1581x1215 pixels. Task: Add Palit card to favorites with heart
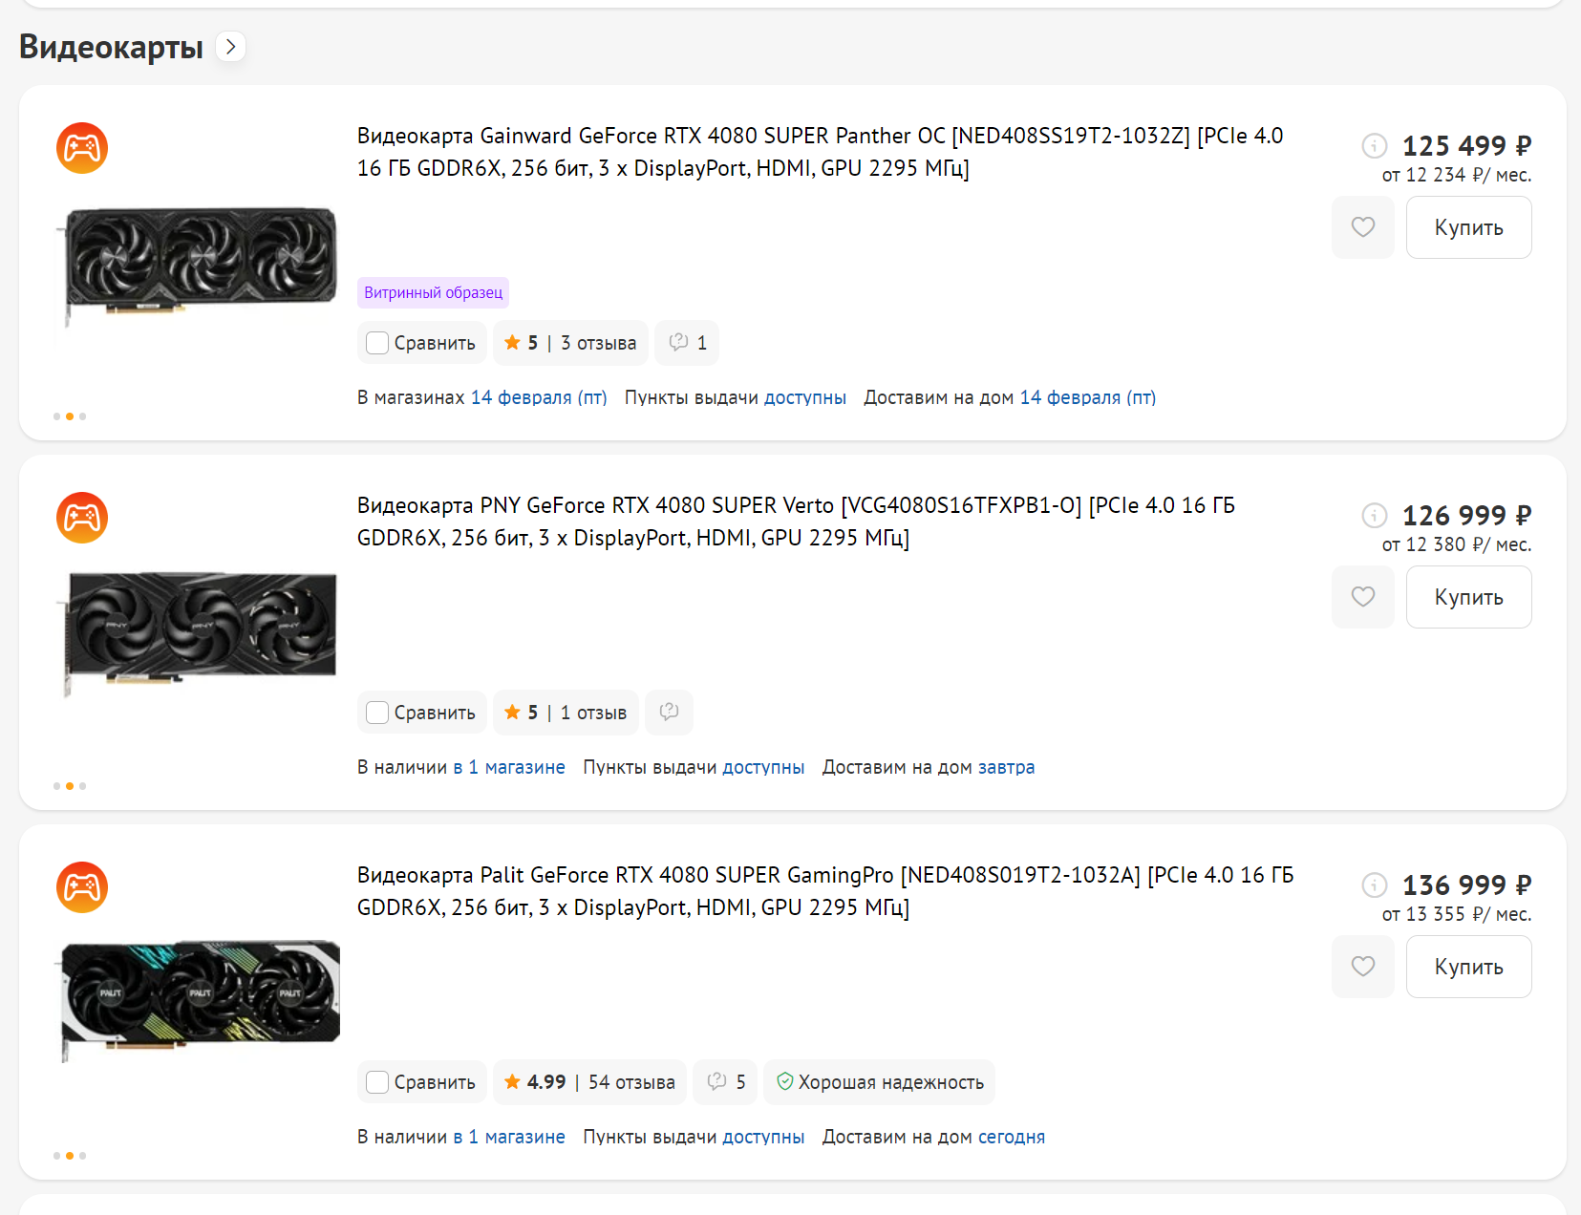(x=1363, y=967)
